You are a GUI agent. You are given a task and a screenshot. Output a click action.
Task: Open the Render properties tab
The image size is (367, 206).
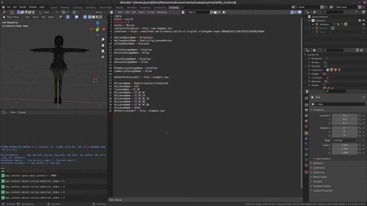click(x=306, y=105)
